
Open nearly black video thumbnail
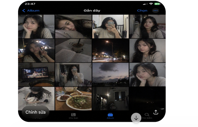148,99
